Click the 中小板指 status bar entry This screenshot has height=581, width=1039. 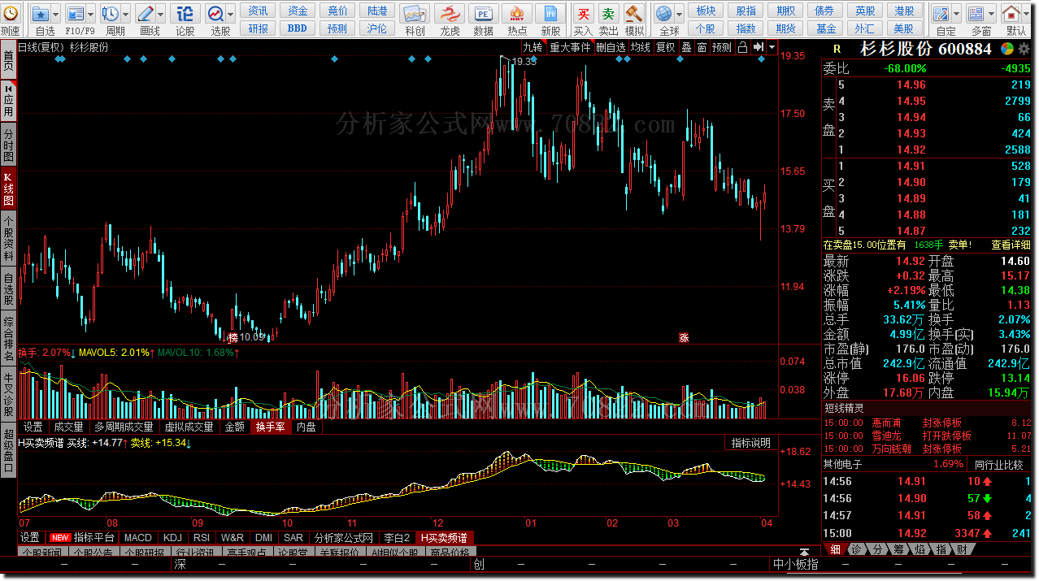[x=795, y=564]
